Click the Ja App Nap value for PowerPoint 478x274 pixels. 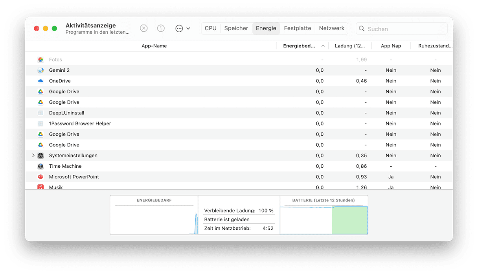tap(391, 177)
